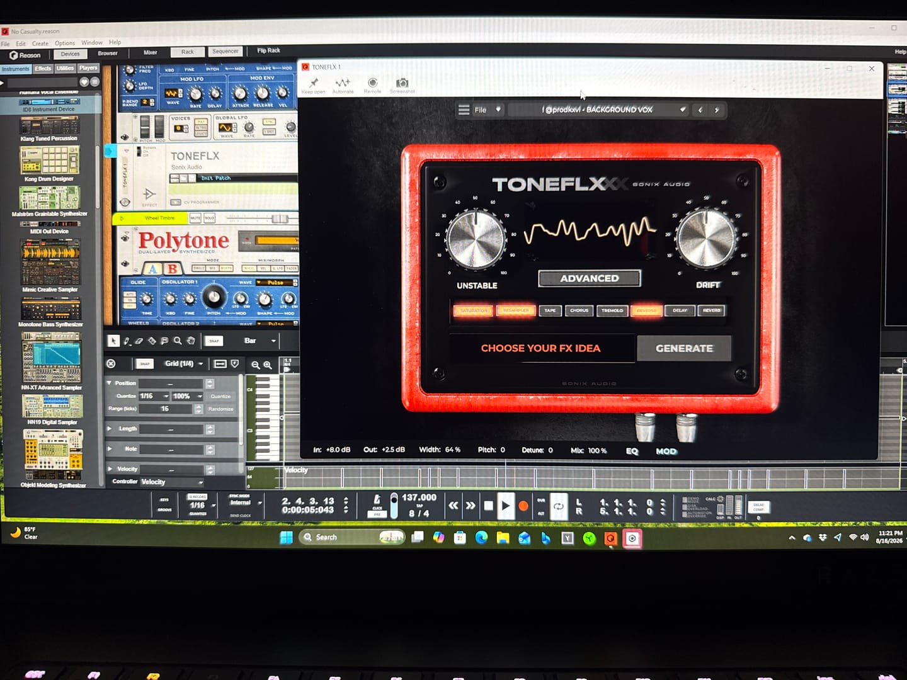
Task: Select the Magnify tool in sequencer toolbar
Action: tap(178, 341)
